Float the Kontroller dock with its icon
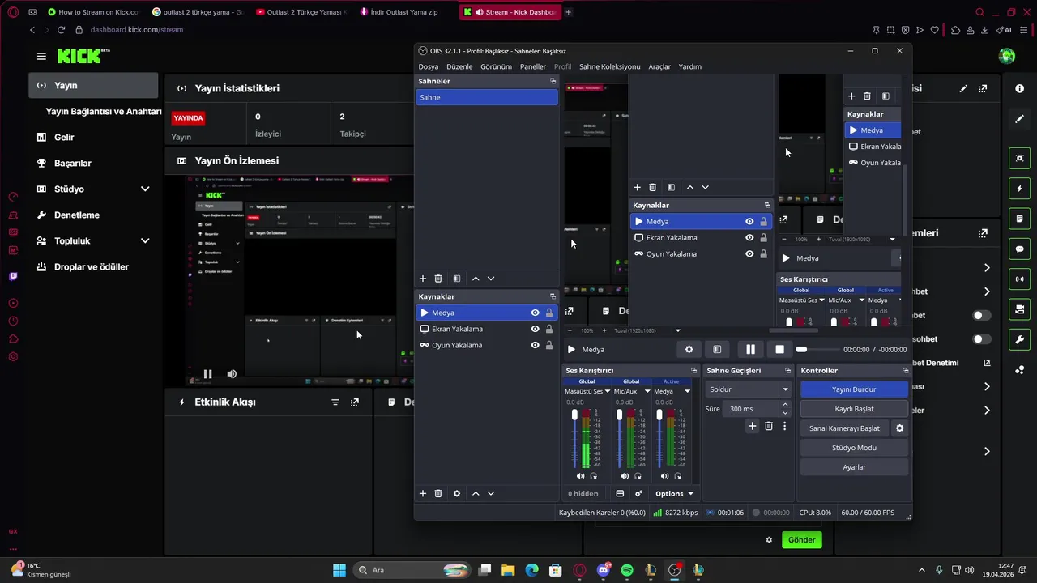This screenshot has height=583, width=1037. pos(905,371)
